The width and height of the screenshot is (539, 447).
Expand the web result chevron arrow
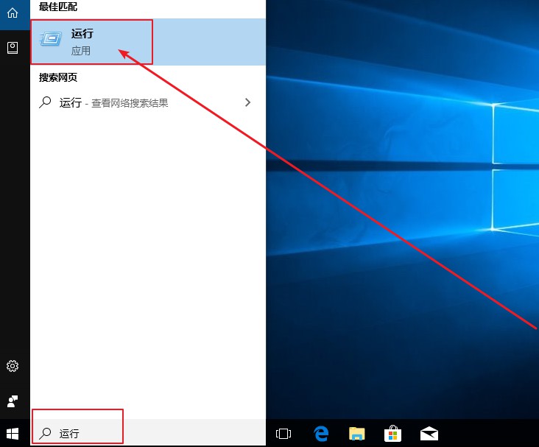click(248, 103)
